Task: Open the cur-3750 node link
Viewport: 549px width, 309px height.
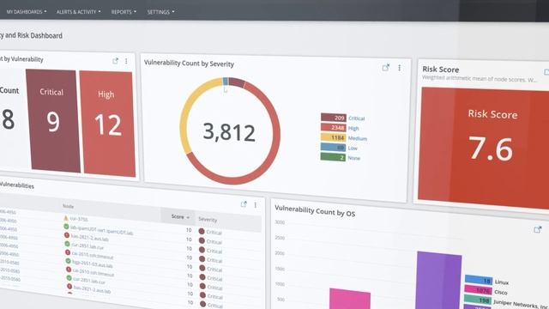Action: pos(79,219)
